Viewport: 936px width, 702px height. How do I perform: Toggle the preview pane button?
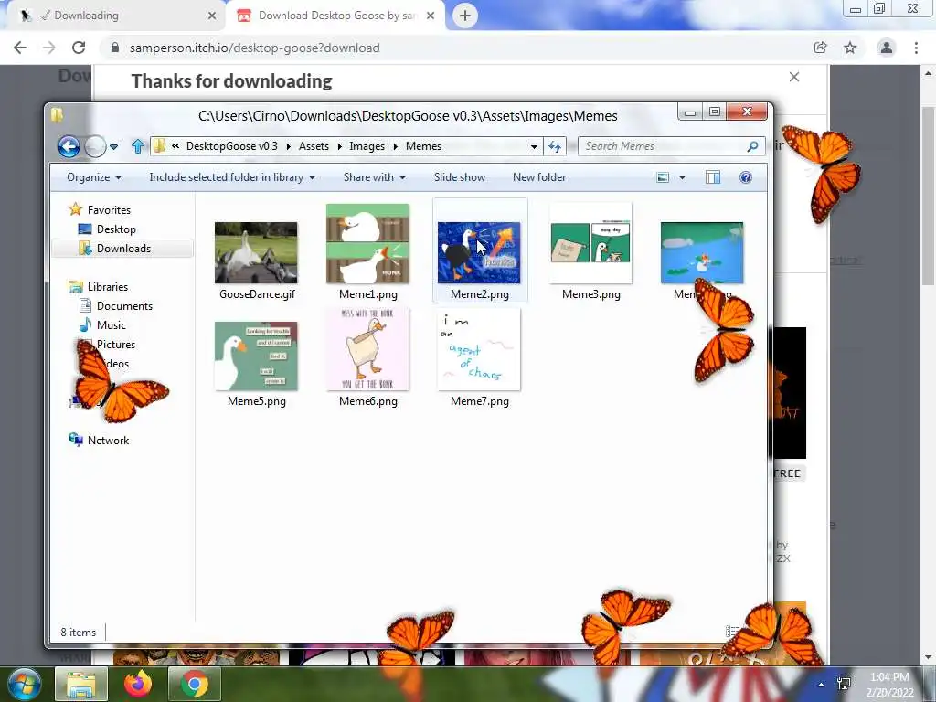[713, 177]
